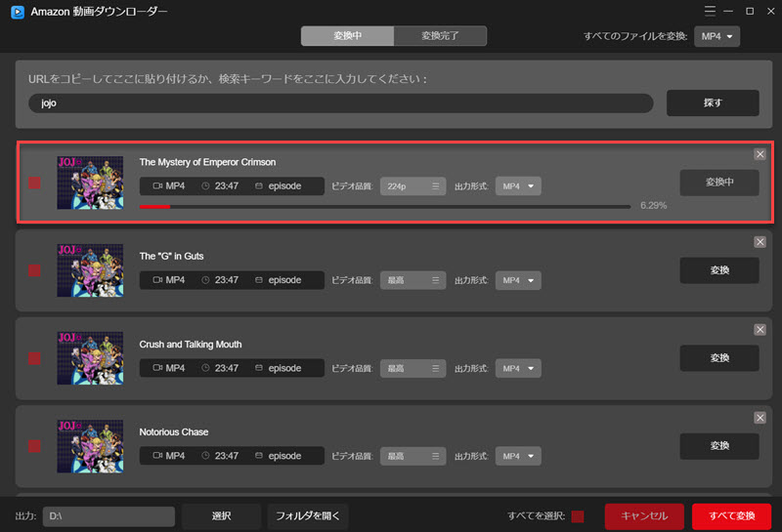The image size is (782, 532).
Task: Click the video camera icon for Notorious Chase
Action: point(157,455)
